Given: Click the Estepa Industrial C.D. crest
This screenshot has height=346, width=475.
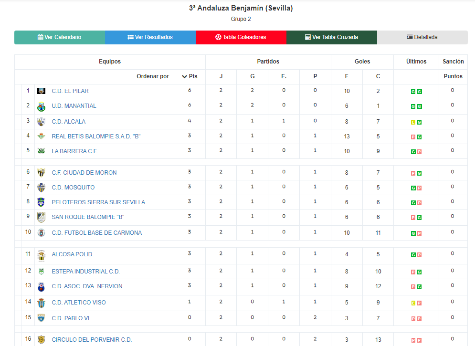Looking at the screenshot, I should click(41, 272).
